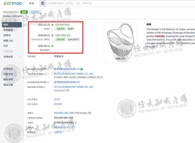Screen dimensions: 195x143
Task: Select agent name STRIKER, MICHAEL J.
Action: coord(65,123)
